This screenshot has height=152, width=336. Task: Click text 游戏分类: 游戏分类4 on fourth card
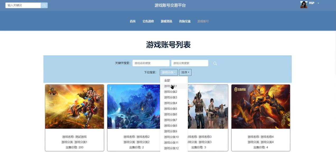[x=261, y=142]
